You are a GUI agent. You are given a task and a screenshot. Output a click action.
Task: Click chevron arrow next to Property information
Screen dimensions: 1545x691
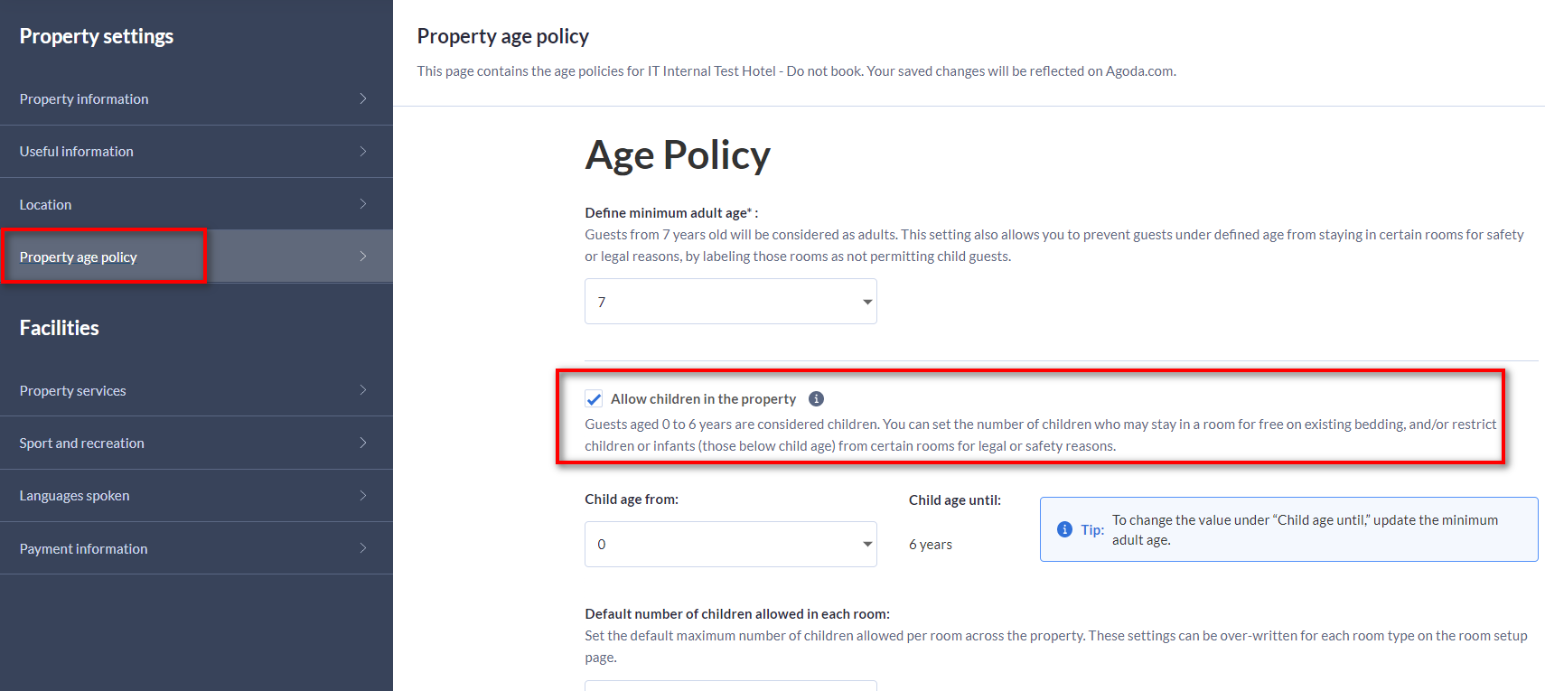coord(363,98)
